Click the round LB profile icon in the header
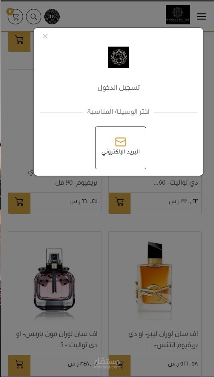 [52, 17]
